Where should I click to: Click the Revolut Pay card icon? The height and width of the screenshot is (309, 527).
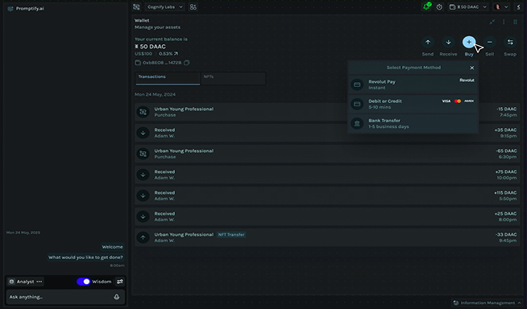point(357,84)
